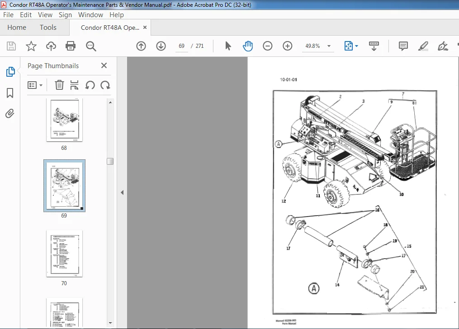Screen dimensions: 459x329
Task: Open the Edit menu
Action: (x=26, y=14)
